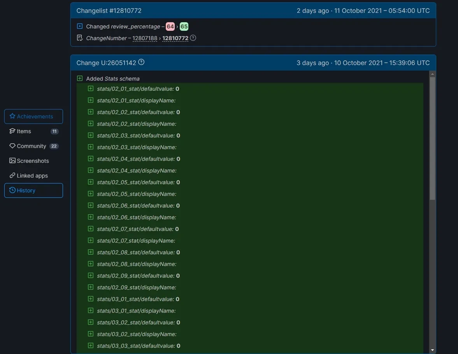Click help icon beside ChangeNumber 12810772
Screen dimensions: 458x354
193,38
